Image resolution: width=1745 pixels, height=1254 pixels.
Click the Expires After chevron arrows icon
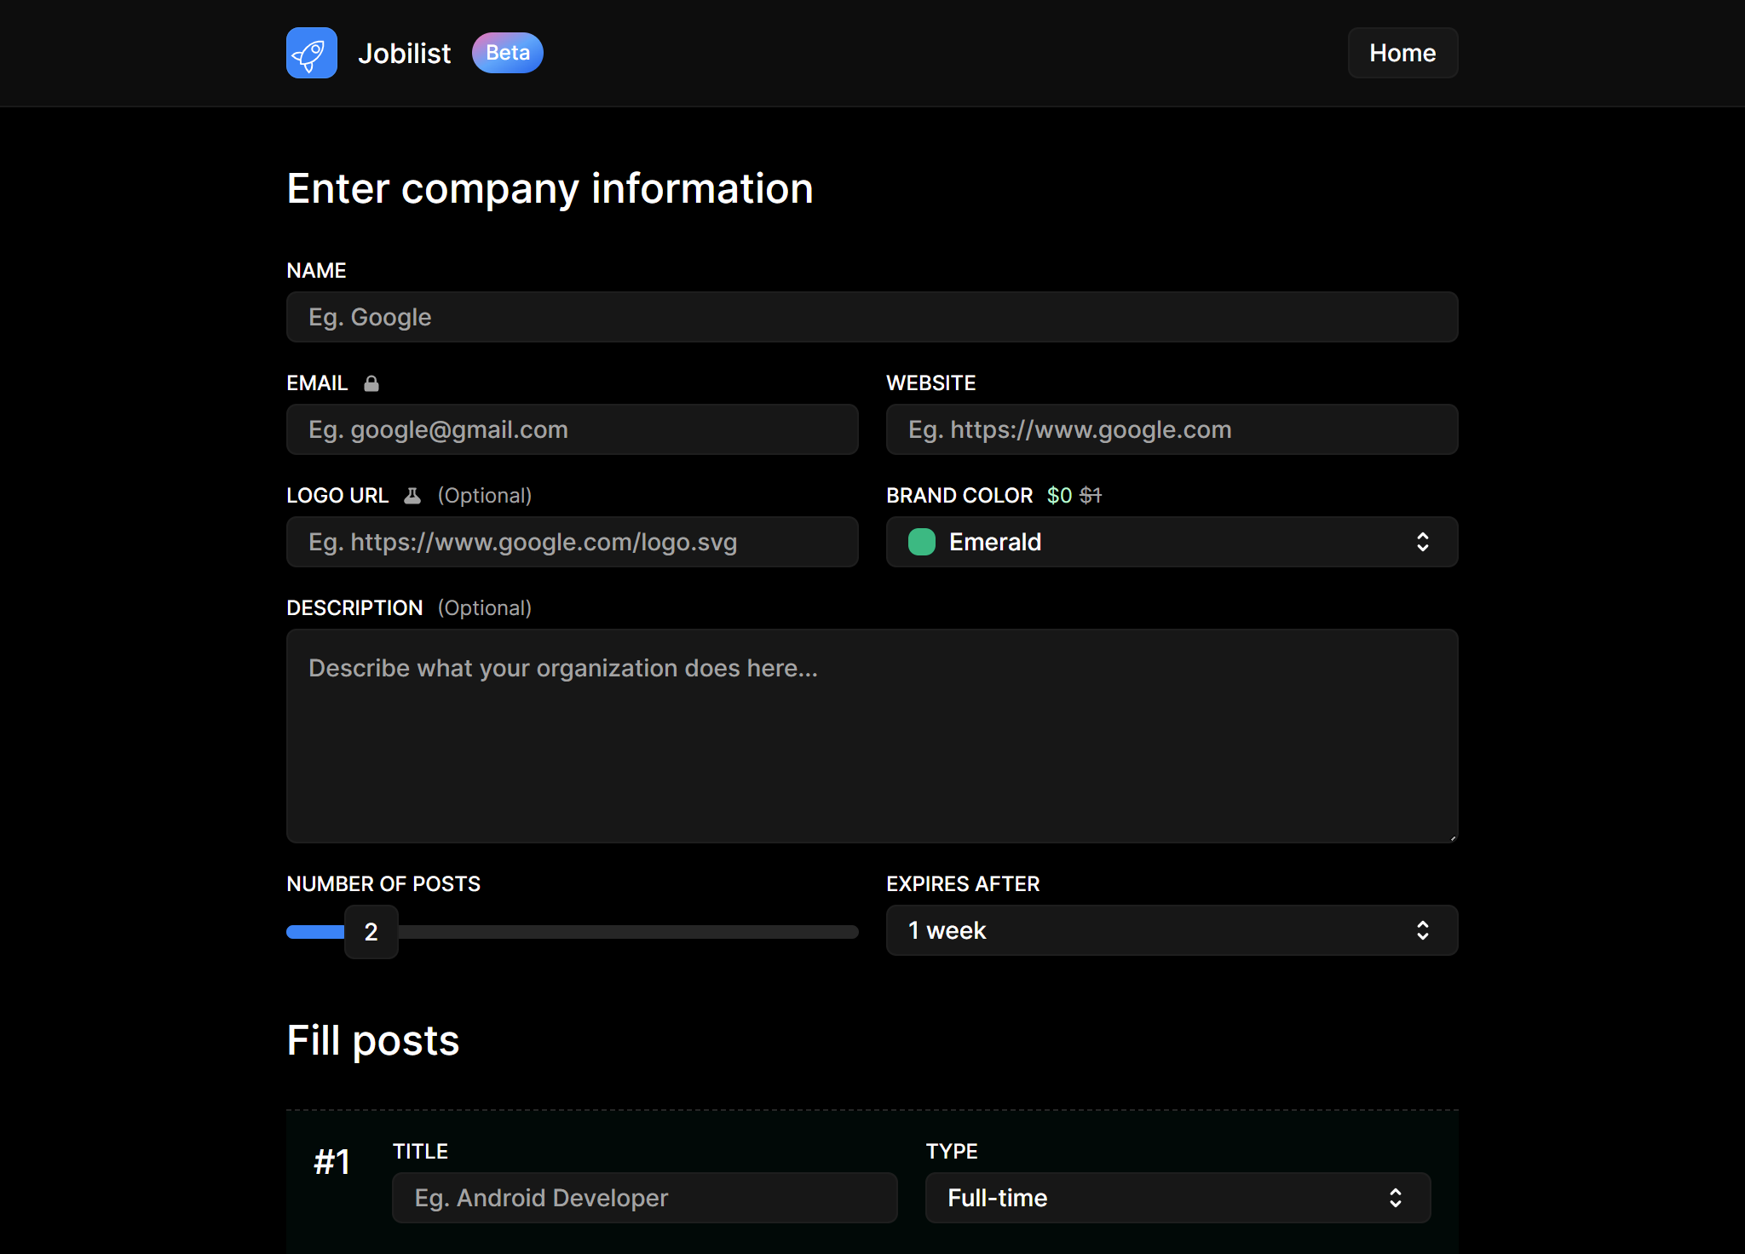(x=1422, y=930)
